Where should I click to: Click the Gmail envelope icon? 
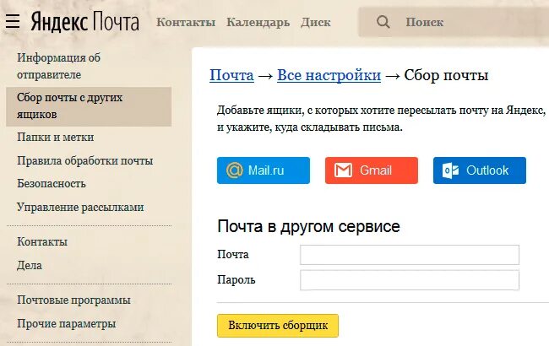343,170
